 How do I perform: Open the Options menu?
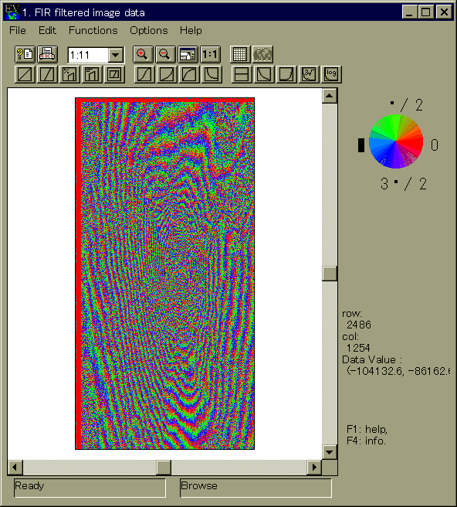[148, 30]
